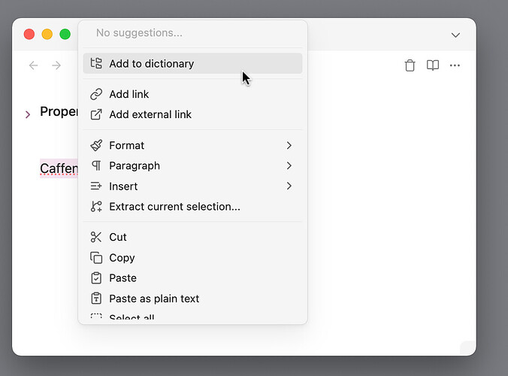
Task: Open the Paragraph submenu arrow
Action: click(289, 165)
